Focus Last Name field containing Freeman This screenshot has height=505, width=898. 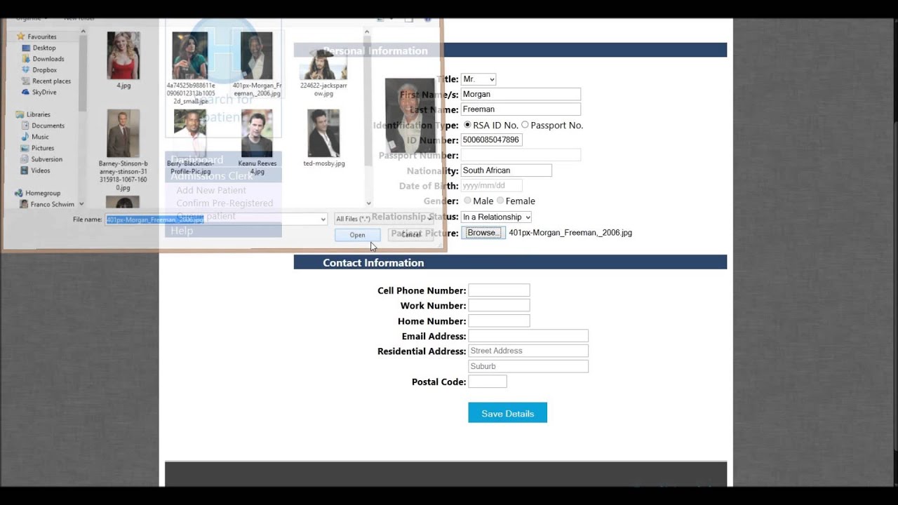[x=521, y=109]
